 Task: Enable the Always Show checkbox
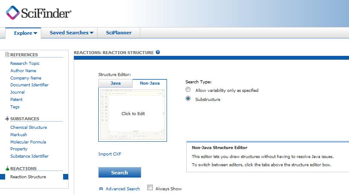[x=150, y=188]
